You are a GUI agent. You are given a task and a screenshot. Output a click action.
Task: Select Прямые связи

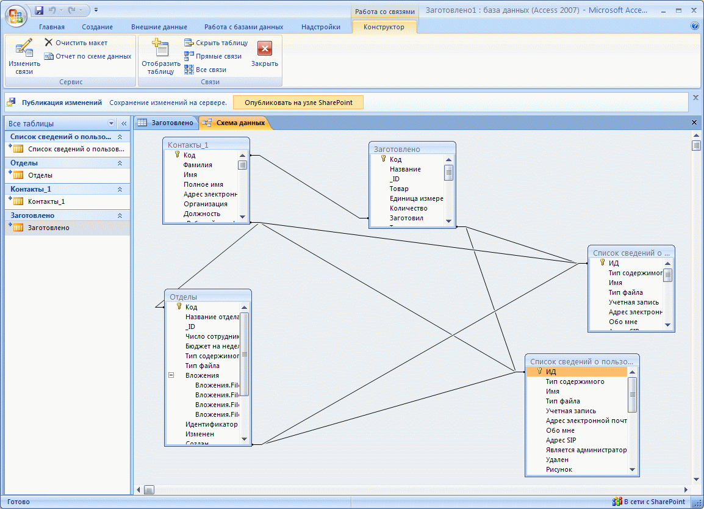[213, 56]
